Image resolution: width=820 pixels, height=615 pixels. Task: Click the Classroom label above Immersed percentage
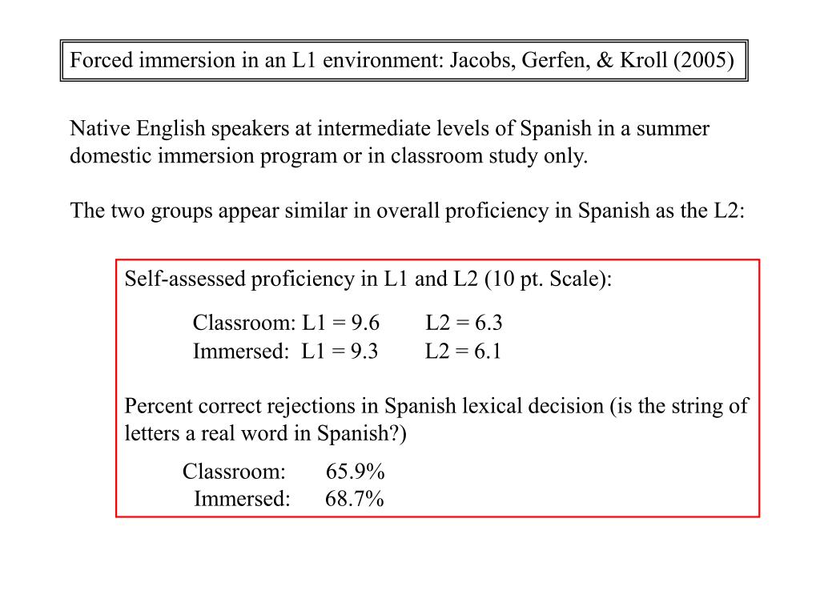(x=235, y=472)
